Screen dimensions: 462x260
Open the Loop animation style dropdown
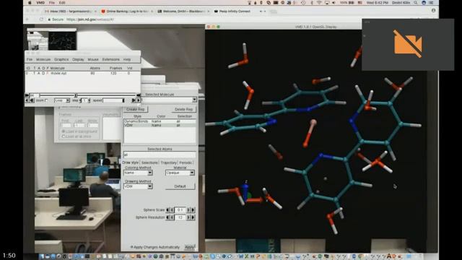point(62,100)
